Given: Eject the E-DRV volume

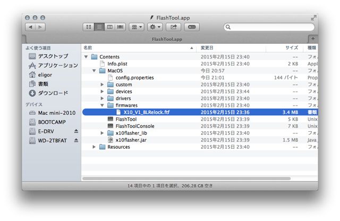Looking at the screenshot, I should [76, 131].
